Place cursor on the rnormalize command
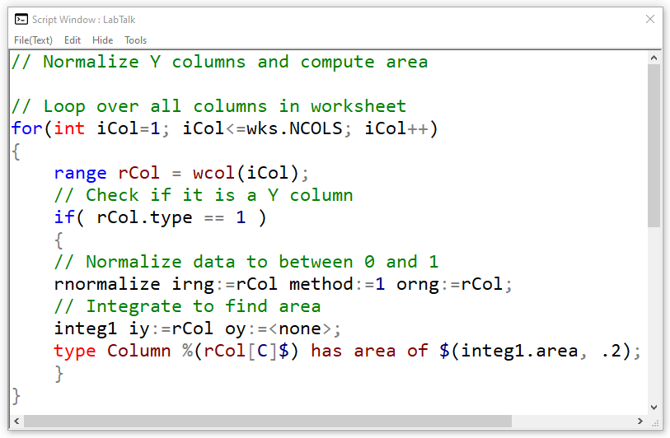 [107, 284]
